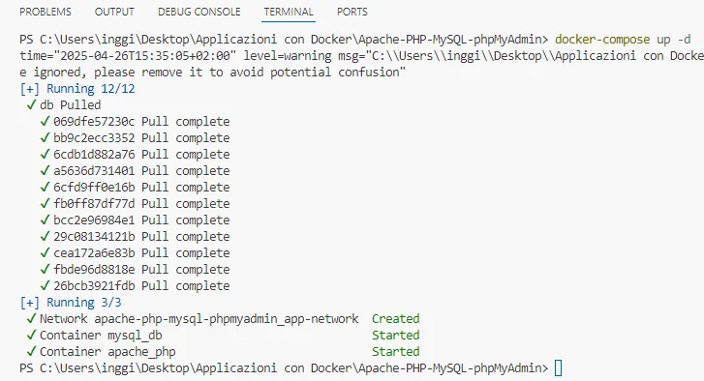Select the DEBUG CONSOLE tab
704x381 pixels.
pyautogui.click(x=199, y=12)
